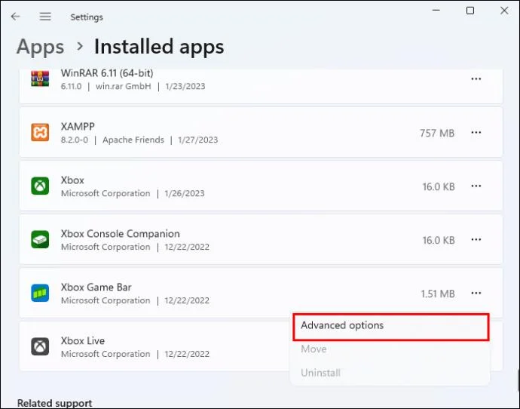Maximize the Settings window
Screen dimensions: 520x409
(x=470, y=11)
